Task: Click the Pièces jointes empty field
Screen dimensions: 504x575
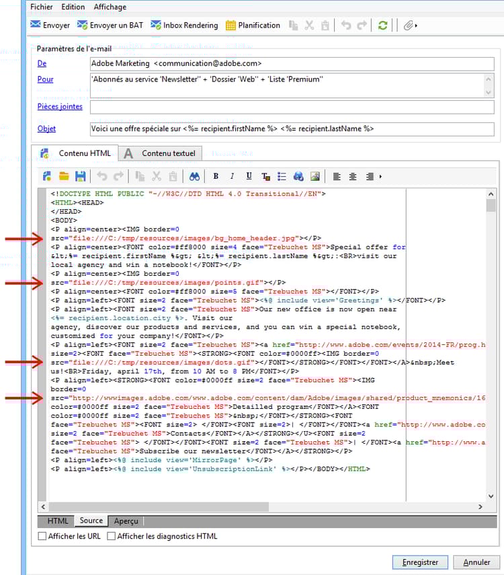Action: 292,108
